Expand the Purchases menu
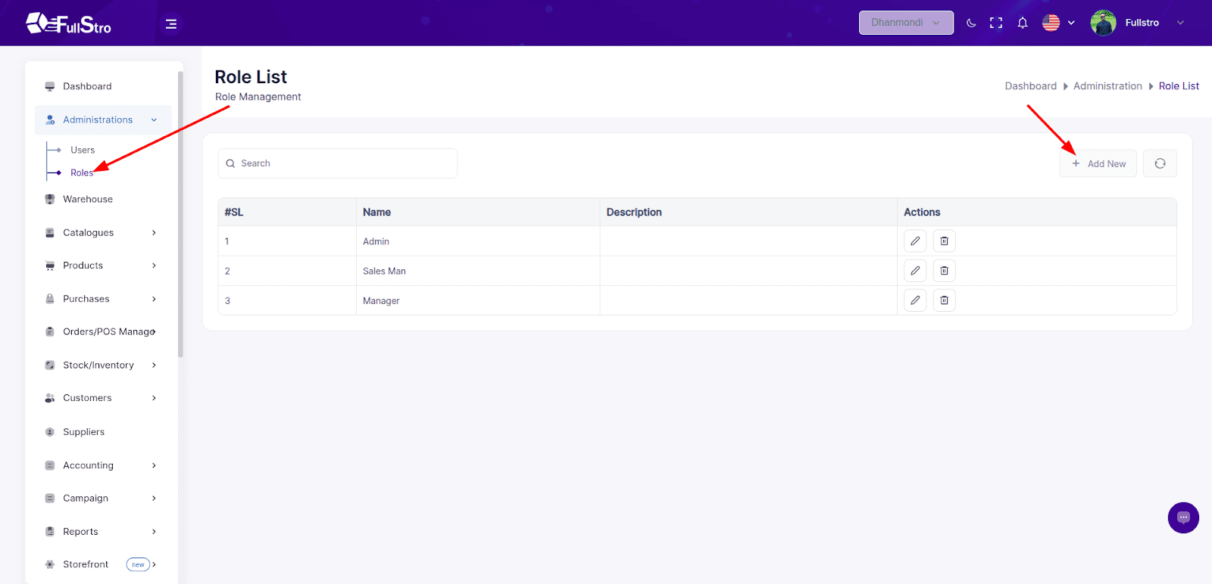 (103, 299)
